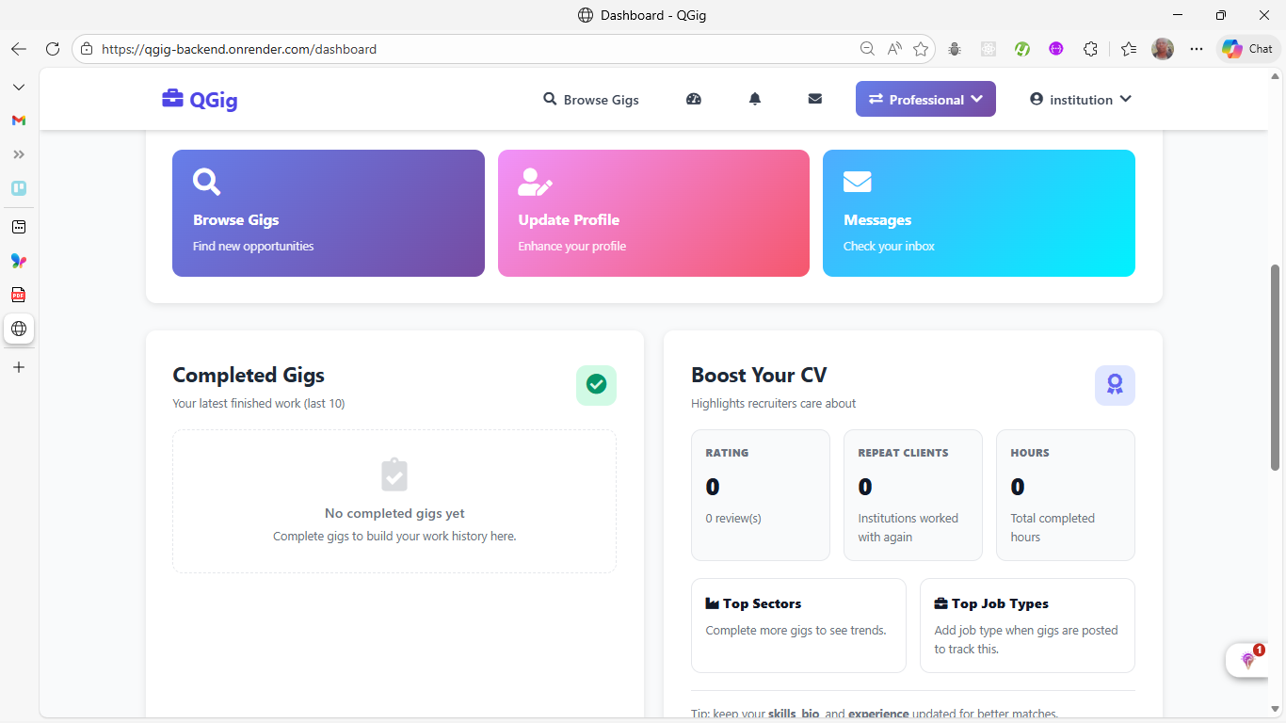Click the green Completed Gigs checkmark icon

[x=596, y=385]
